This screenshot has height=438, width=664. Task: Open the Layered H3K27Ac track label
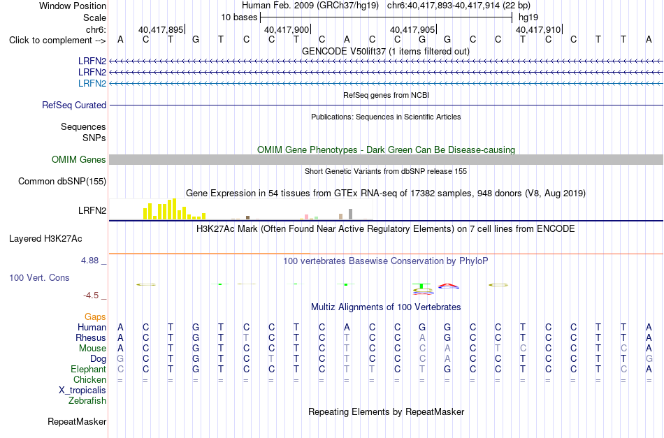pos(45,239)
